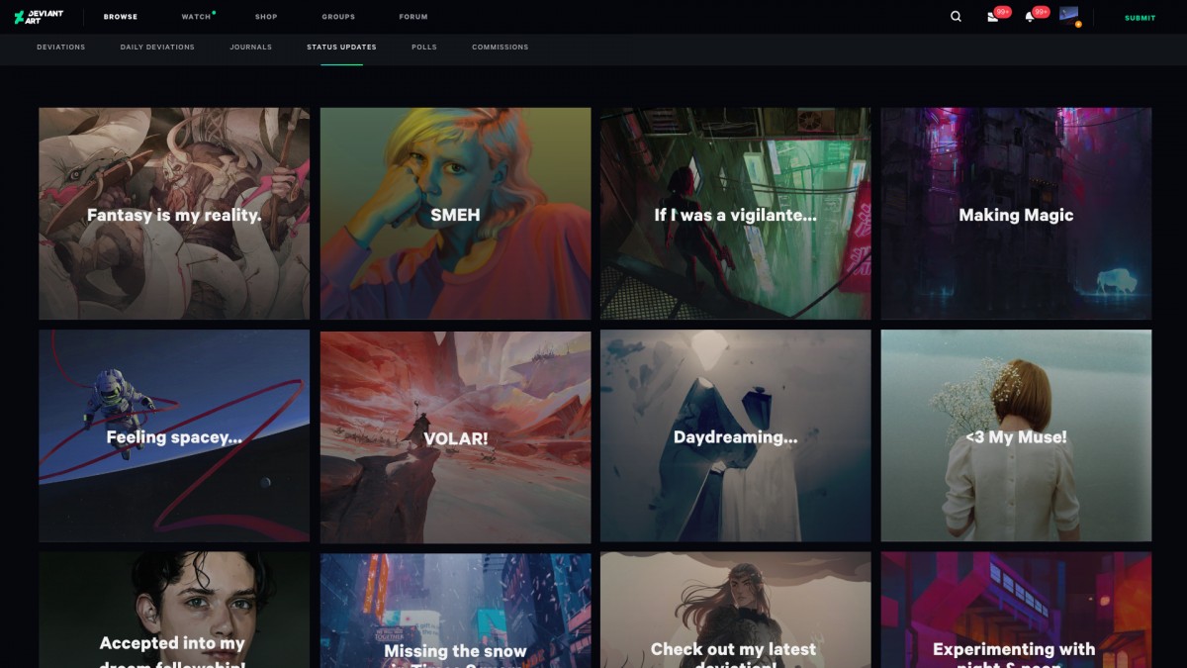The width and height of the screenshot is (1187, 668).
Task: Open the messages inbox icon
Action: coord(992,17)
